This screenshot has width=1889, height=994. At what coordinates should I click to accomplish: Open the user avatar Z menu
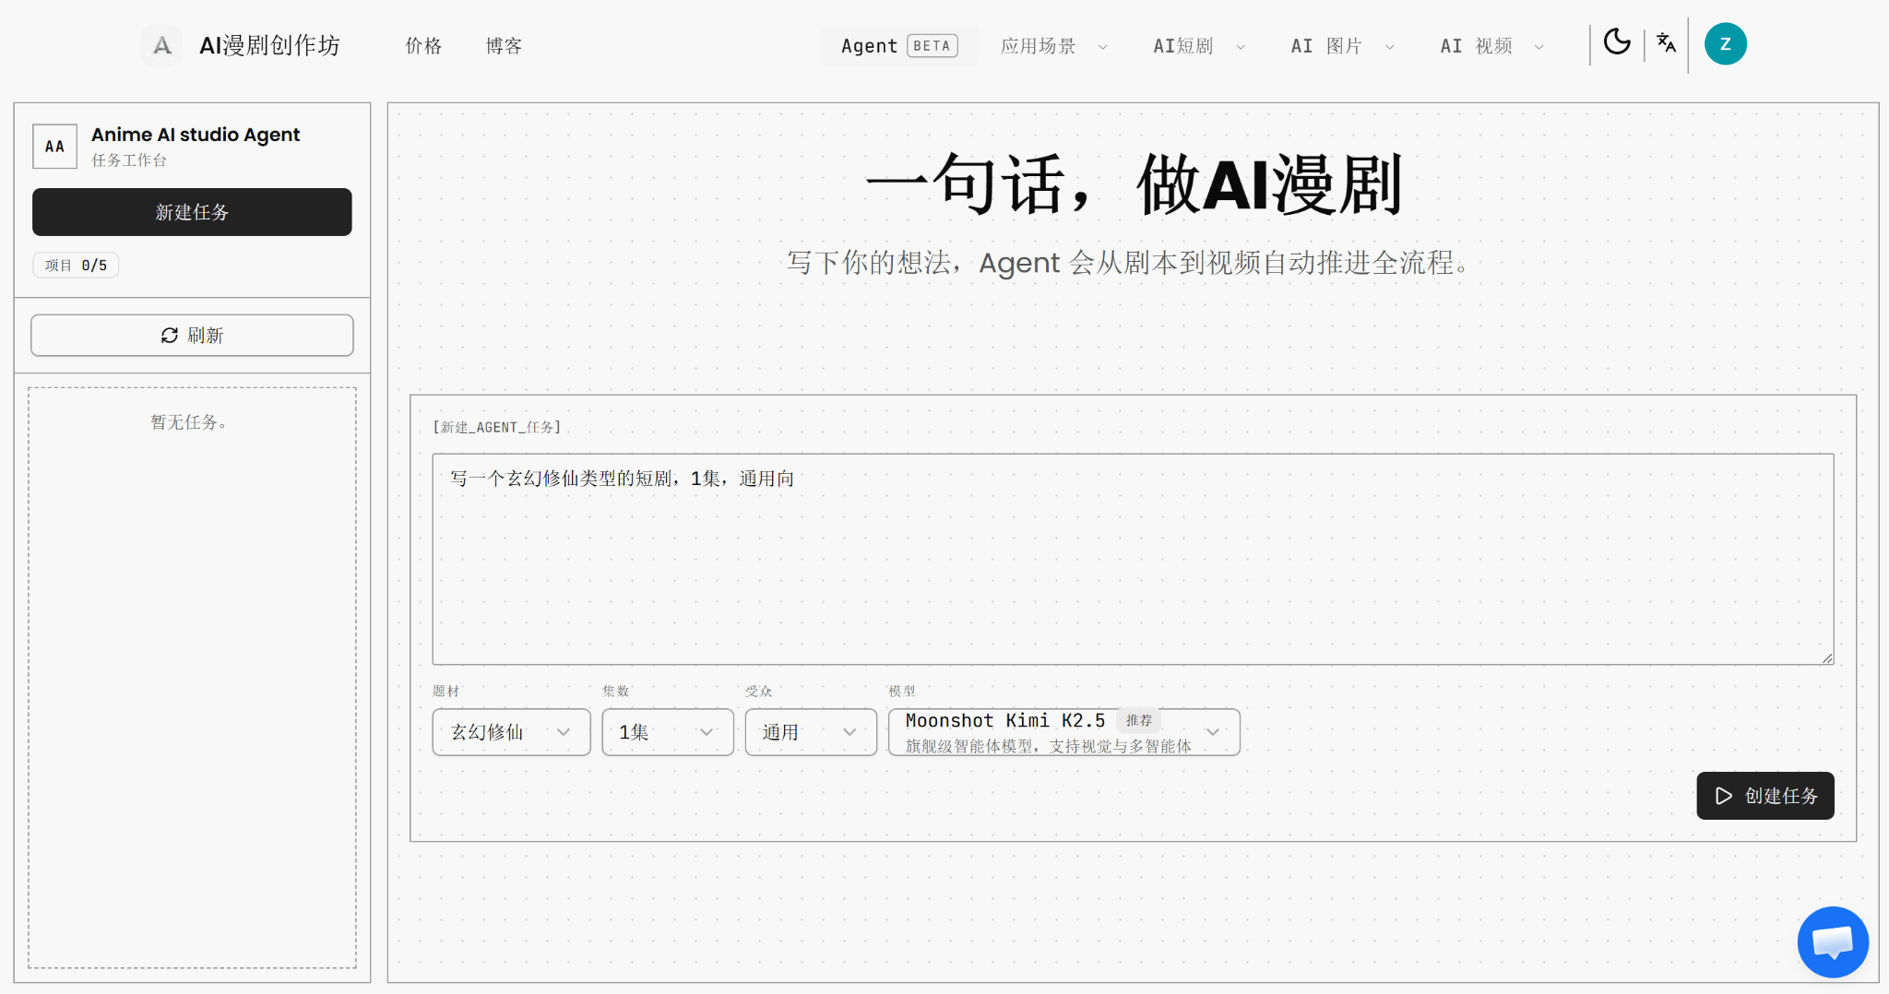point(1725,44)
